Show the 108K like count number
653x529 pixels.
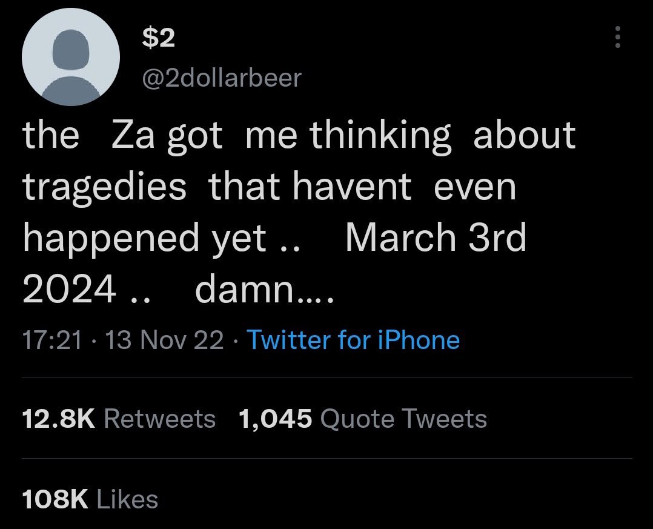[55, 499]
